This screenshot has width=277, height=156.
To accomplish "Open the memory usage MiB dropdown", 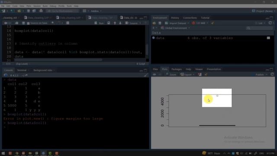I will [200, 23].
